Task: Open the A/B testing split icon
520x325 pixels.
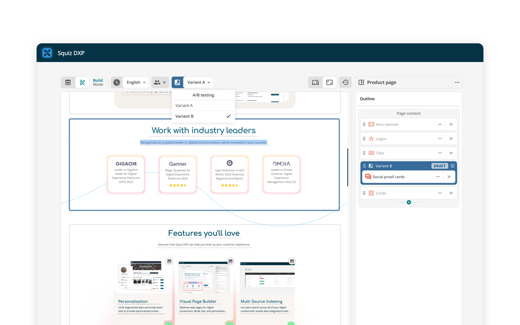Action: coord(178,82)
